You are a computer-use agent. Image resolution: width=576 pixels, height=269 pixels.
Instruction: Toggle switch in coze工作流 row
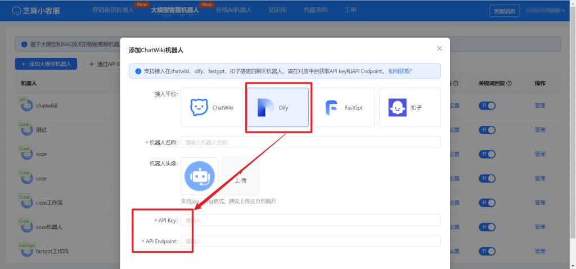pyautogui.click(x=487, y=203)
